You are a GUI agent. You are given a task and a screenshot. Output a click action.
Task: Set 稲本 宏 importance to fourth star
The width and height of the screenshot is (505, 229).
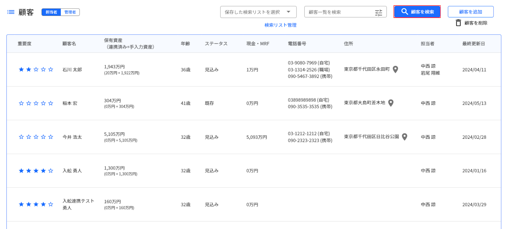(x=43, y=103)
